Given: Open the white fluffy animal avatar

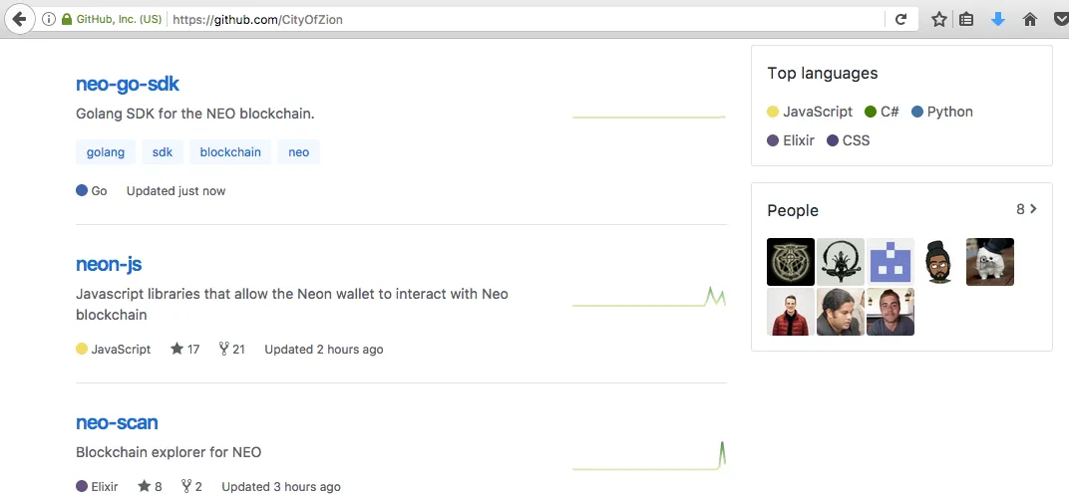Looking at the screenshot, I should [x=990, y=262].
